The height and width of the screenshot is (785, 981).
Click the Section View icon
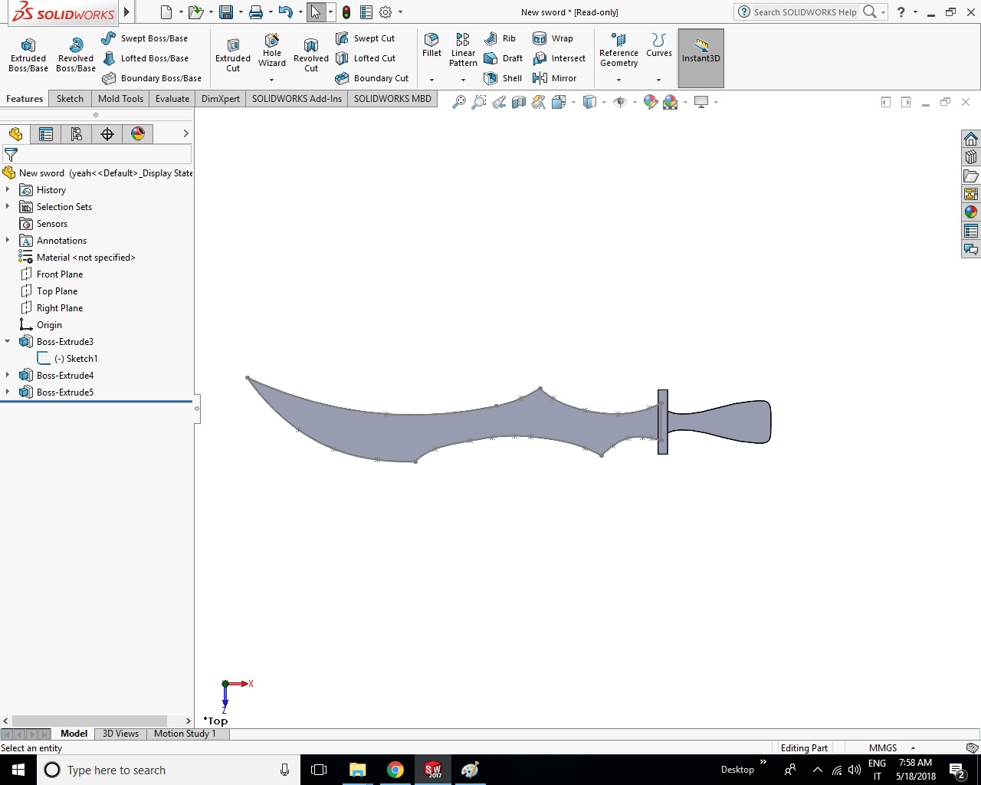pyautogui.click(x=519, y=102)
